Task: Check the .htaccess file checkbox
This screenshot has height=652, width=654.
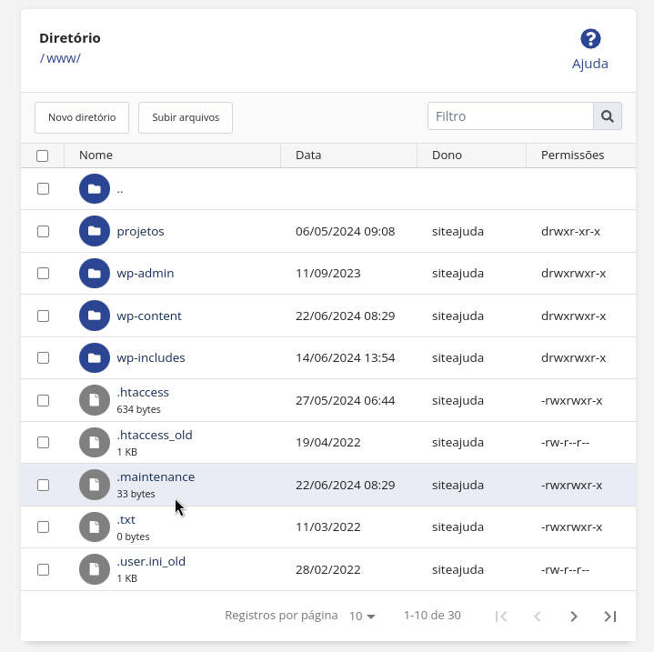Action: point(43,401)
